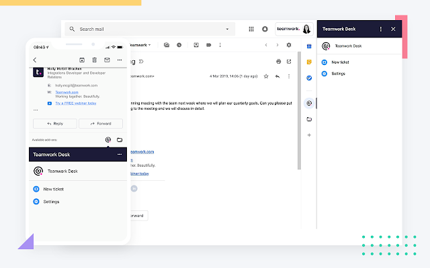Move email with move-to icon

(x=196, y=45)
